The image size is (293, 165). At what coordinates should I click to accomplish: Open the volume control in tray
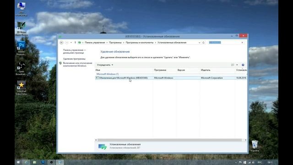point(253,162)
